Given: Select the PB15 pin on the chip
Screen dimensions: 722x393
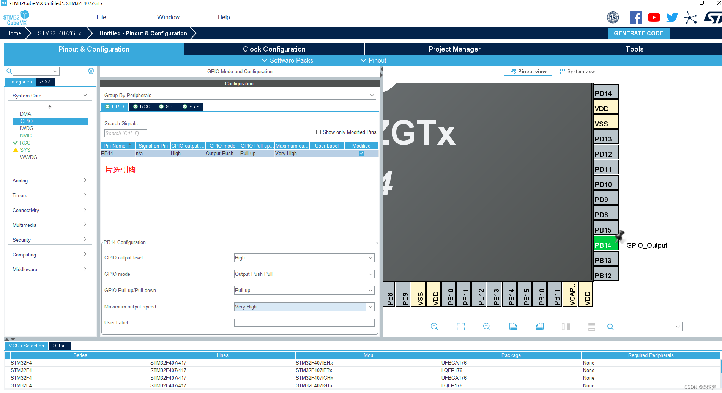Looking at the screenshot, I should point(606,228).
